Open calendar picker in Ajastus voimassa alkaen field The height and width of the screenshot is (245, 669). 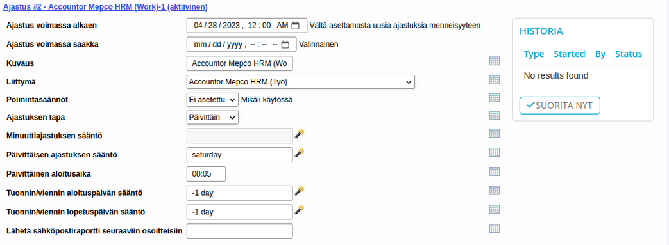coord(295,25)
